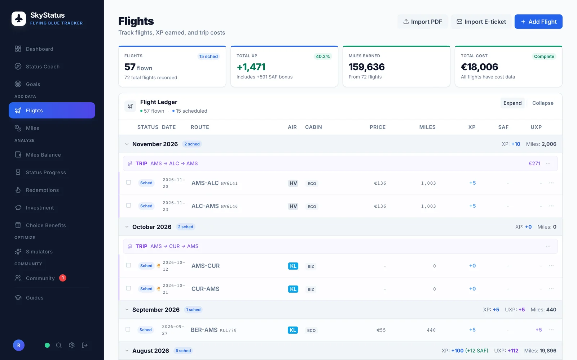
Task: Click the KL airline badge on BER-AMS row
Action: pos(293,330)
